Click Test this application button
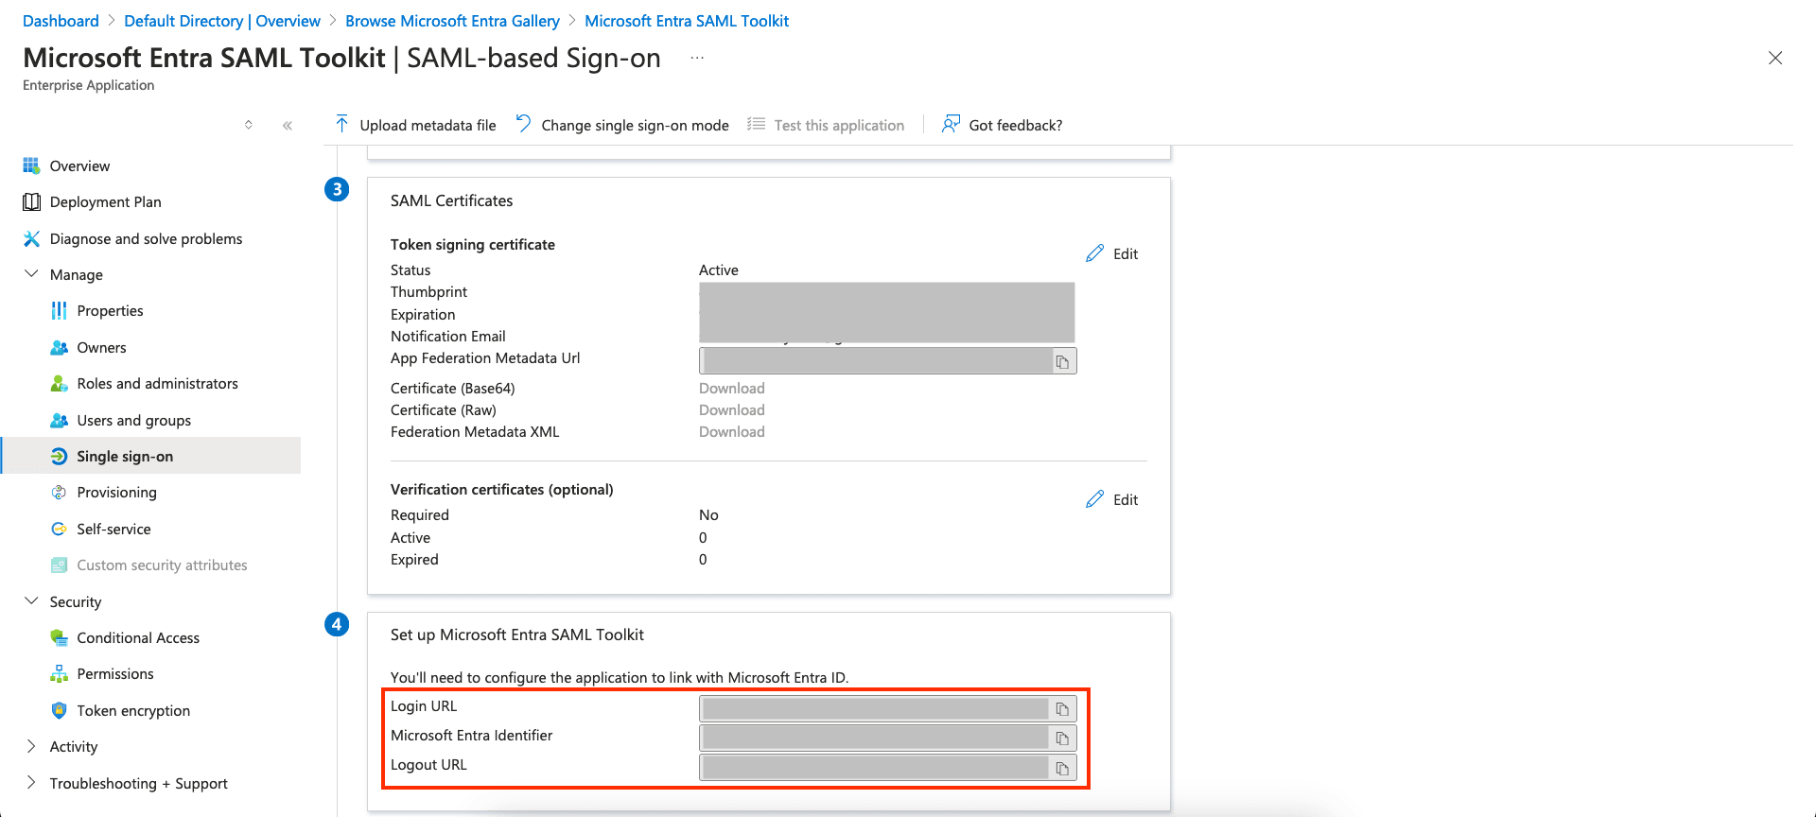The image size is (1816, 817). [826, 125]
